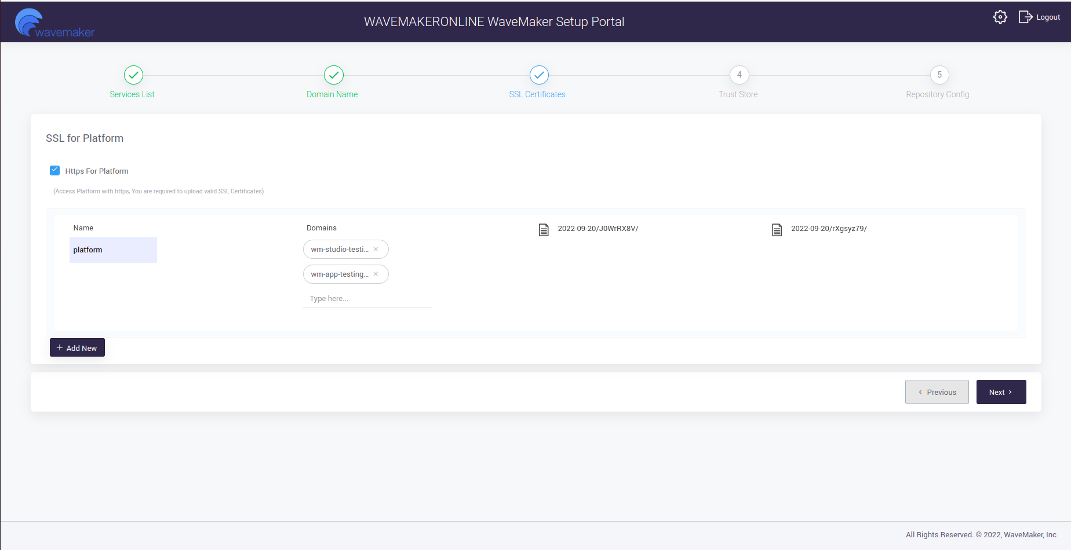Screen dimensions: 1071x550
Task: Click the Services List checkmark step circle
Action: [133, 75]
